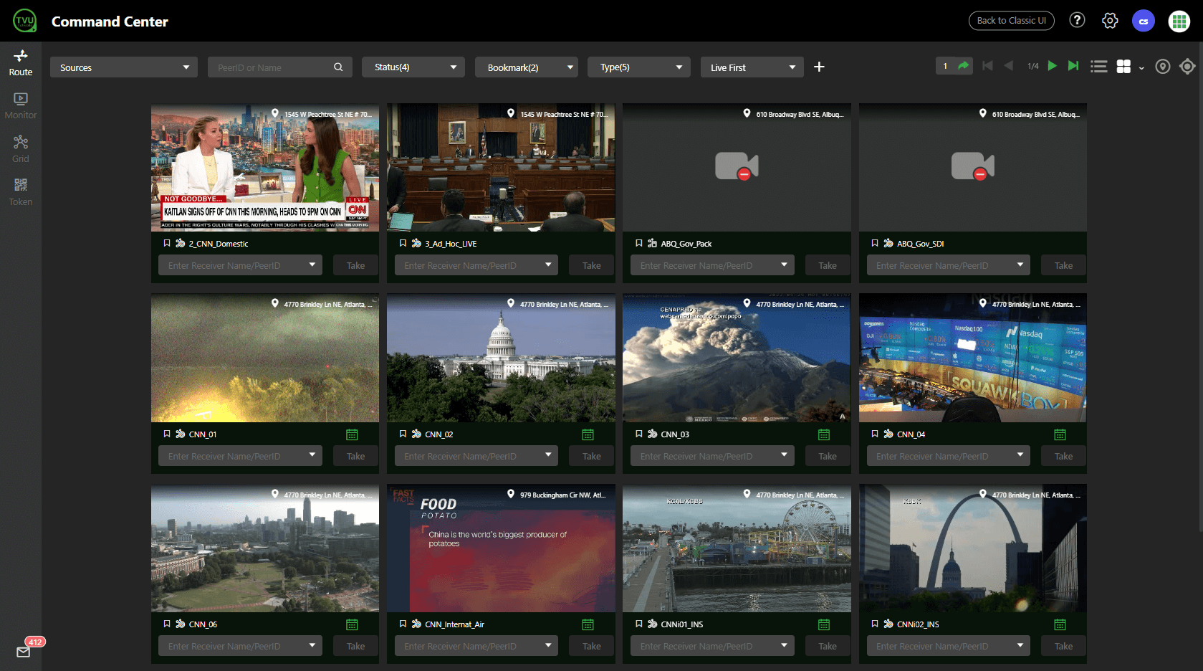Open schedule calendar for CNNi02_INS
1203x671 pixels.
point(1060,624)
